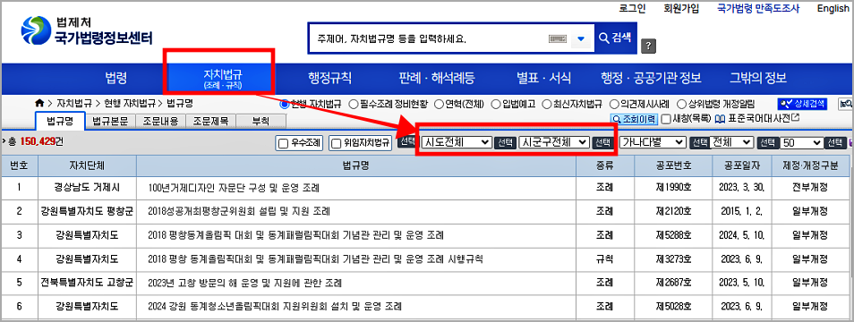The height and width of the screenshot is (322, 854).
Task: Click the 자치단체 column header
Action: coord(87,165)
